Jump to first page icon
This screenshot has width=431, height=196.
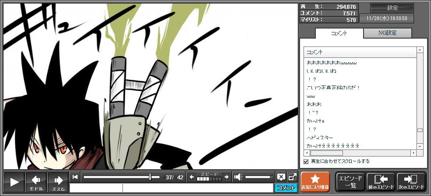coord(75,177)
